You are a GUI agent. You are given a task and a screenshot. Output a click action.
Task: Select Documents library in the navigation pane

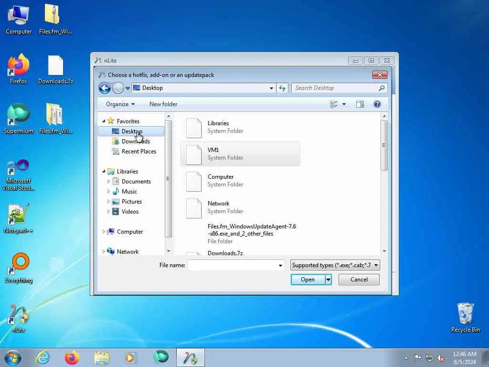point(132,181)
